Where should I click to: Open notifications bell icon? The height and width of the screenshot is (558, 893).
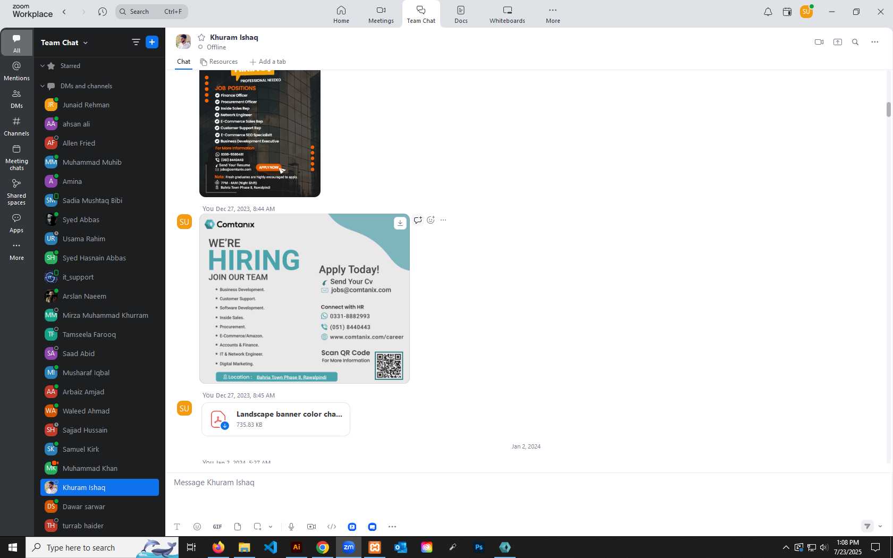(768, 12)
